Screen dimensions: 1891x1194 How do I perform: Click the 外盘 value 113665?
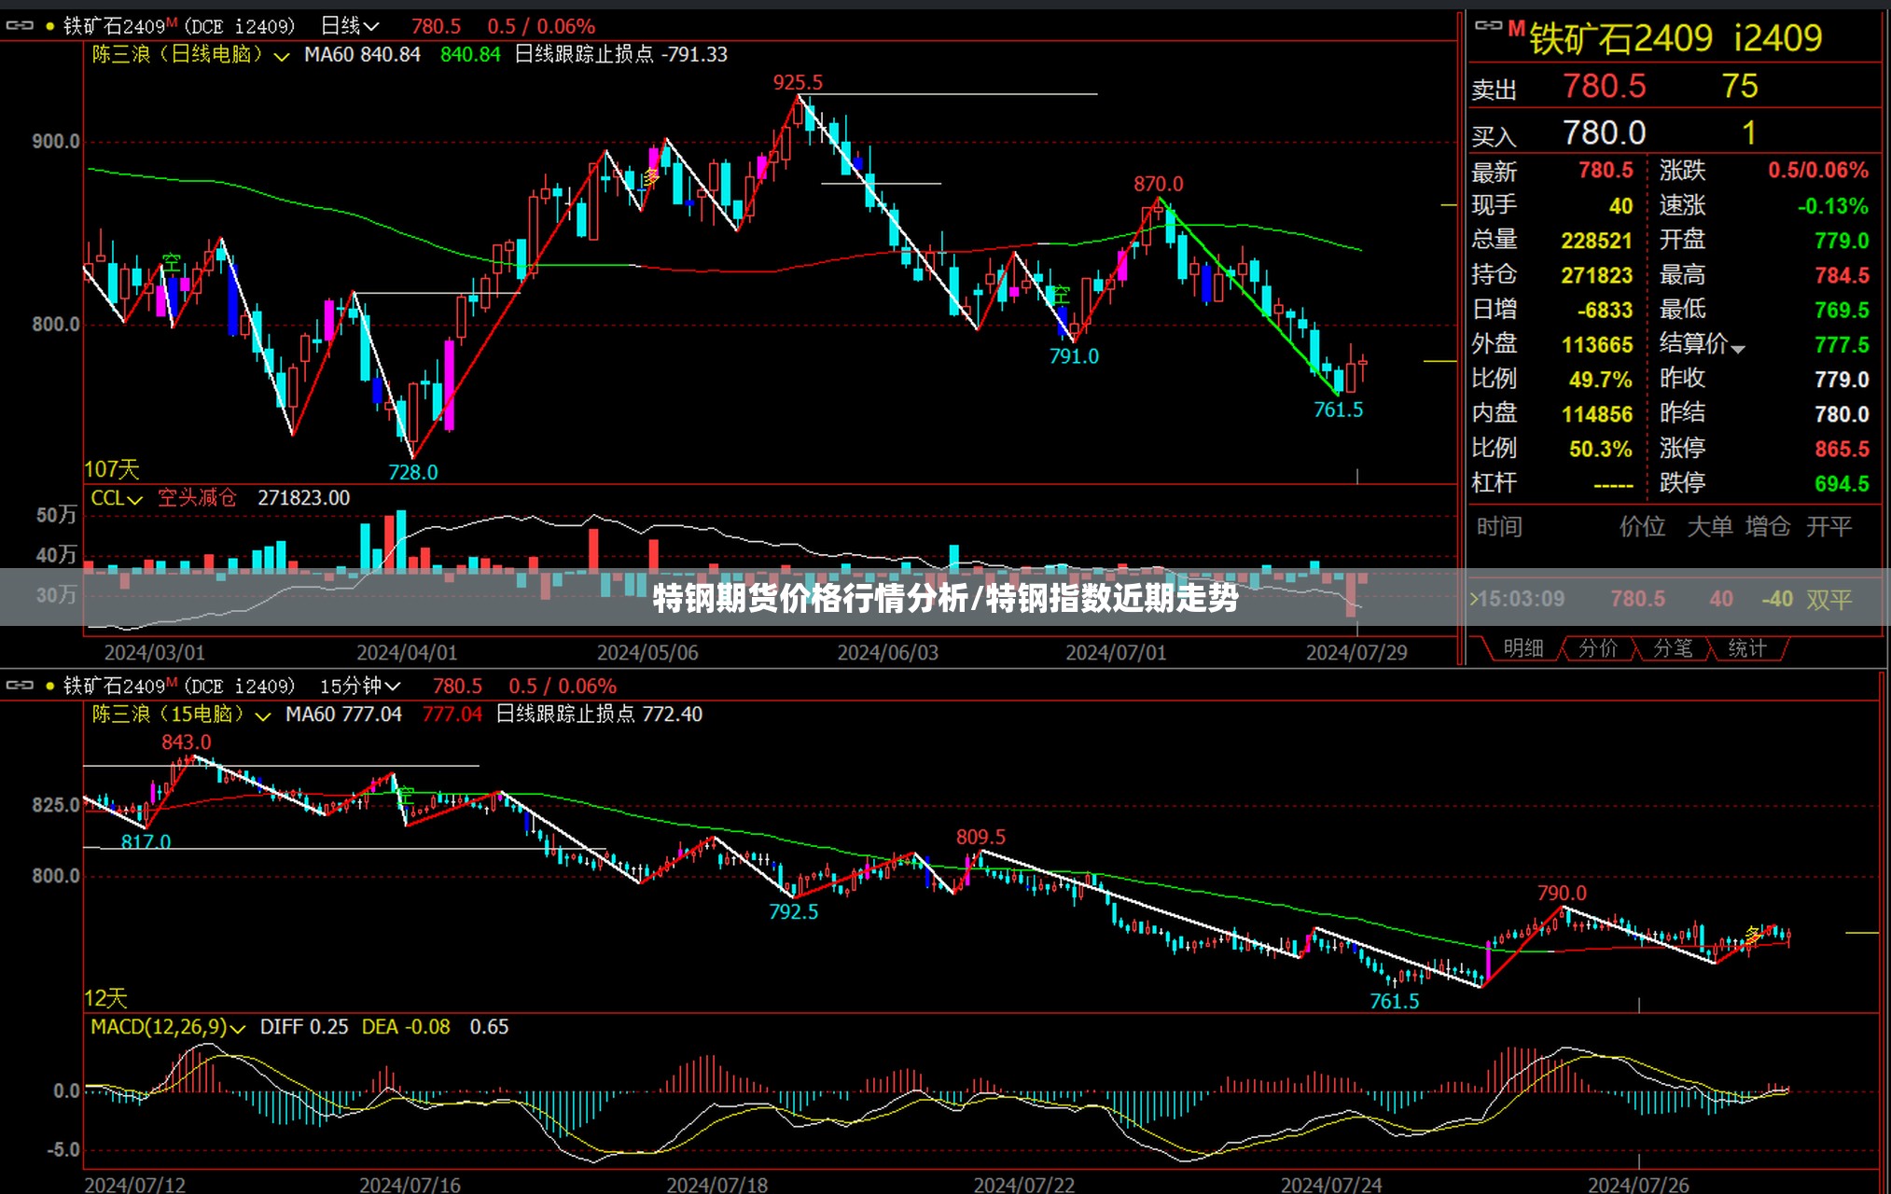coord(1597,345)
